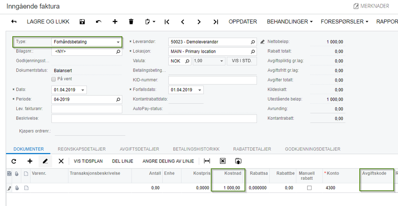Click the magnifier in the Leverandør field
This screenshot has width=398, height=206.
tap(253, 42)
